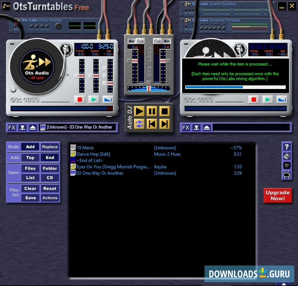Viewport: 298px width, 286px height.
Task: Click the Upgrade Now! button
Action: [278, 196]
